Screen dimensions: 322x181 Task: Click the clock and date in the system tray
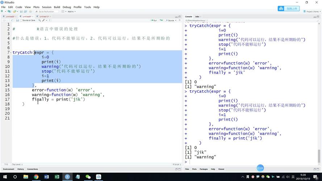click(x=303, y=177)
